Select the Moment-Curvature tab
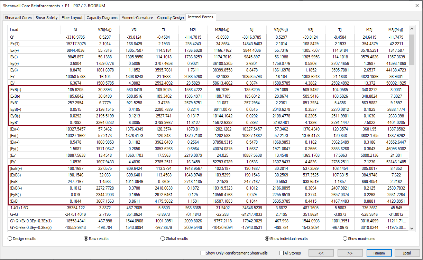This screenshot has width=423, height=260. click(x=137, y=18)
